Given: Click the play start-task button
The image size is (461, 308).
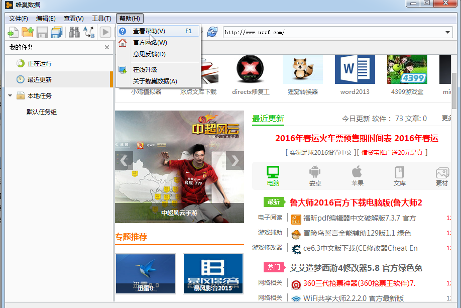Looking at the screenshot, I should pyautogui.click(x=105, y=32).
